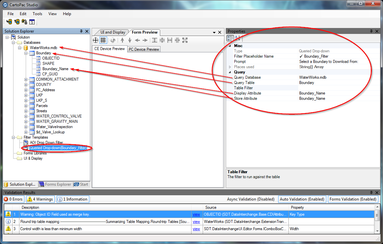Collapse the Filter Templates folder
This screenshot has width=383, height=244.
tap(14, 137)
